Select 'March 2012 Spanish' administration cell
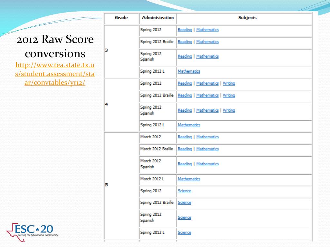330x247 pixels. pos(158,165)
